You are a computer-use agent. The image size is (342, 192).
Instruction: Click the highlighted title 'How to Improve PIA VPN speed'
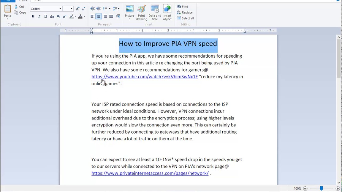[x=168, y=43]
